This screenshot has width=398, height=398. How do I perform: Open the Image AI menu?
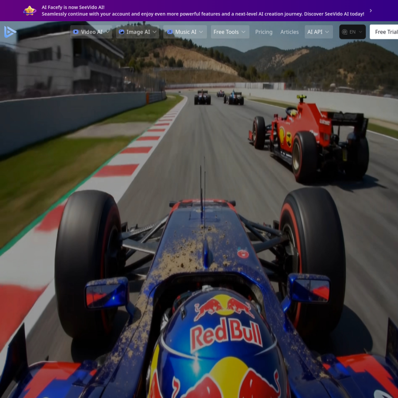coord(138,32)
